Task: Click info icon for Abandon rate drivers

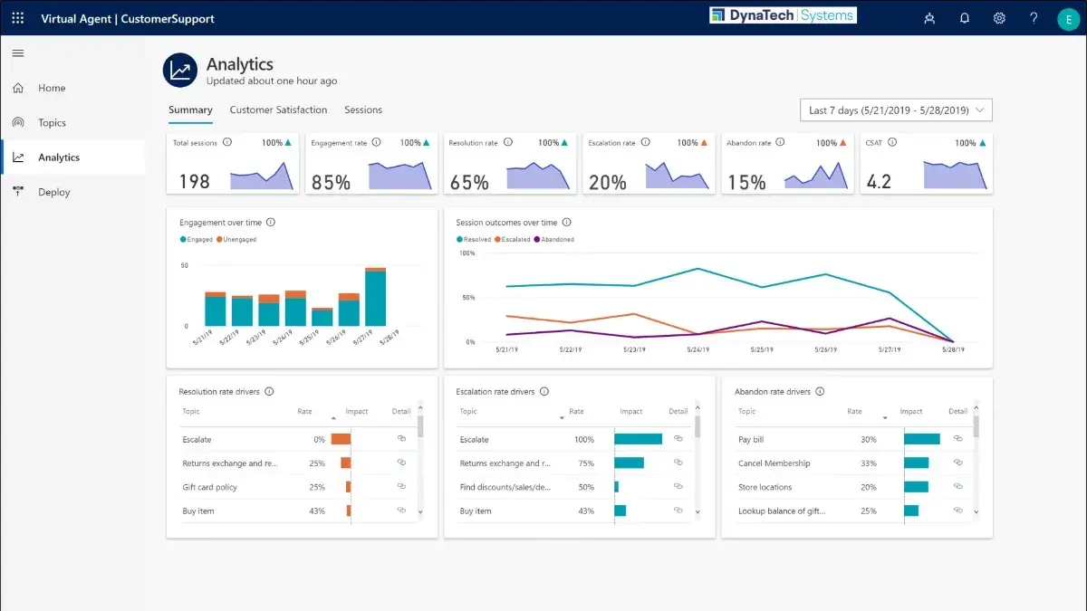Action: 820,392
